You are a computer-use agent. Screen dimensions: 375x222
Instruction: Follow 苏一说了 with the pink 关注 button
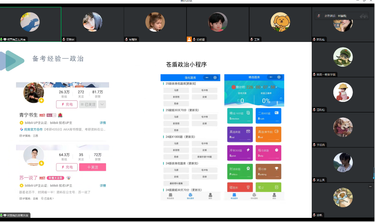[92, 167]
